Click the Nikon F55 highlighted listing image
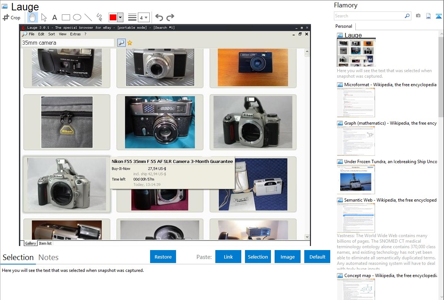The width and height of the screenshot is (444, 300). coord(67,184)
